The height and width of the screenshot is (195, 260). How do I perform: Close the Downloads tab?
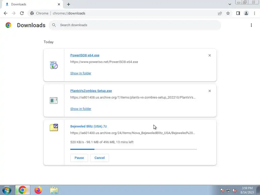click(59, 4)
